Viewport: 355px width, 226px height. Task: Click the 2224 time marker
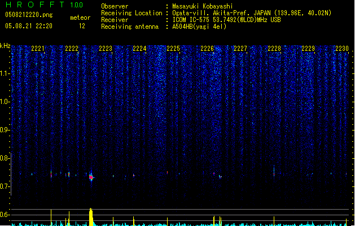[x=139, y=49]
